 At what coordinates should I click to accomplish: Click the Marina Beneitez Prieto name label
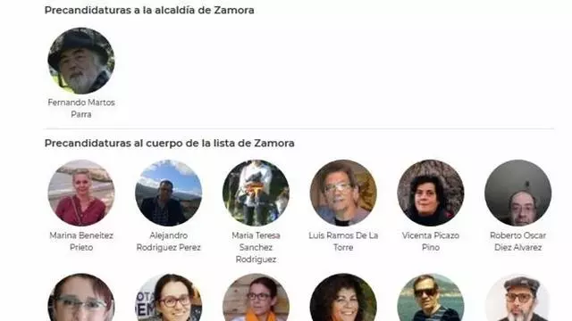coord(81,242)
